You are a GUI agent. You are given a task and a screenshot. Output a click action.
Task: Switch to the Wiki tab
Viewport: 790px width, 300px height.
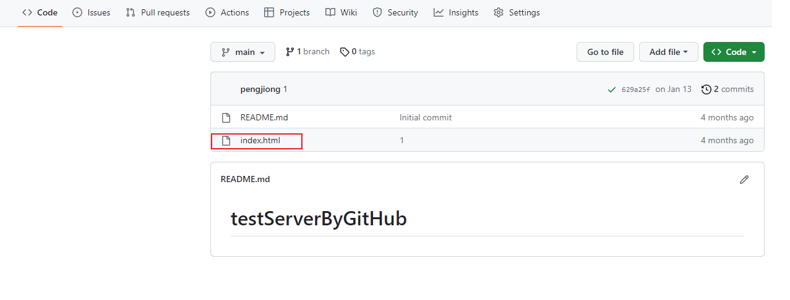click(341, 12)
